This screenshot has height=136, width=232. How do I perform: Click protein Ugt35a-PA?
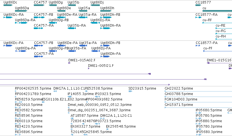coord(83,46)
